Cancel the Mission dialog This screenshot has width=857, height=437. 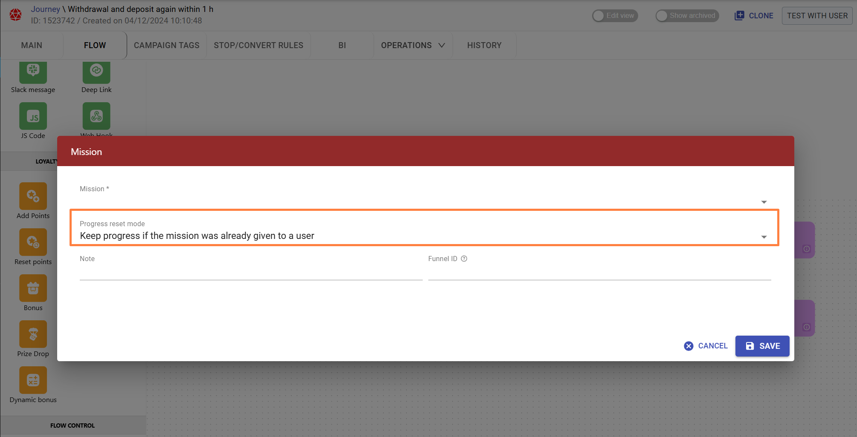point(706,346)
